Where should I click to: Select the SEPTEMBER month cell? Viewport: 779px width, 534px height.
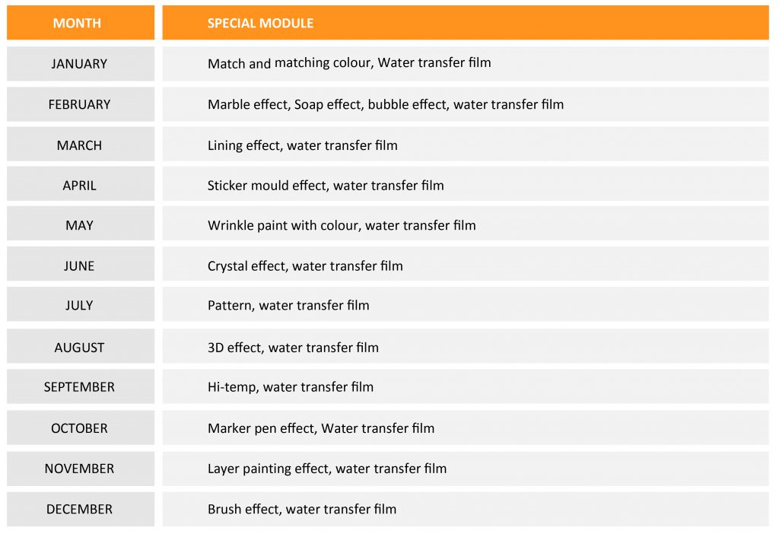81,386
